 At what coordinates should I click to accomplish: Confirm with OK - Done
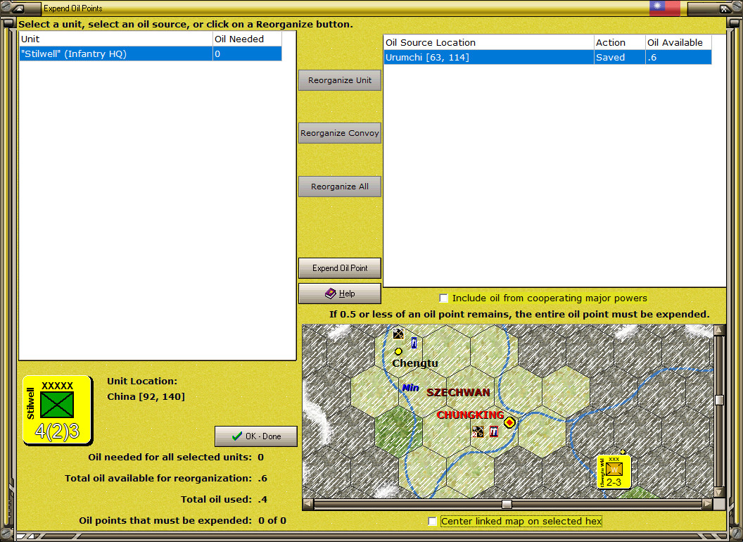pyautogui.click(x=256, y=436)
